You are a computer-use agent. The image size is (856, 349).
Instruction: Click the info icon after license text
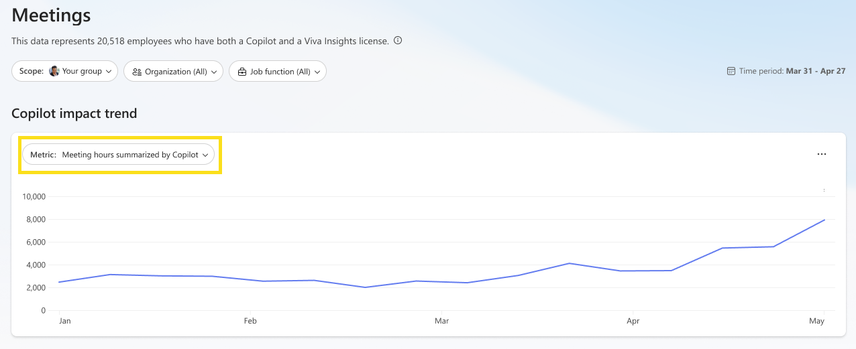pos(398,41)
